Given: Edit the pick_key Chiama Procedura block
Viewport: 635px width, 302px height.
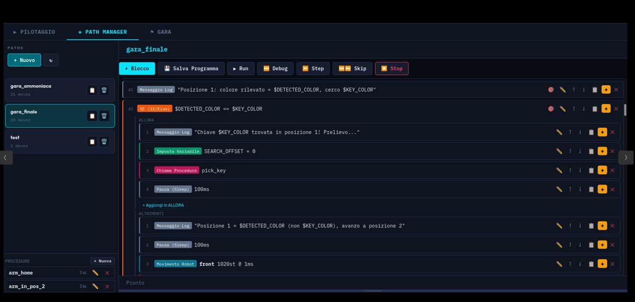Looking at the screenshot, I should (x=559, y=170).
